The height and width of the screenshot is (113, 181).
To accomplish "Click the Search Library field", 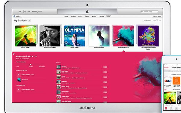I will point(149,12).
